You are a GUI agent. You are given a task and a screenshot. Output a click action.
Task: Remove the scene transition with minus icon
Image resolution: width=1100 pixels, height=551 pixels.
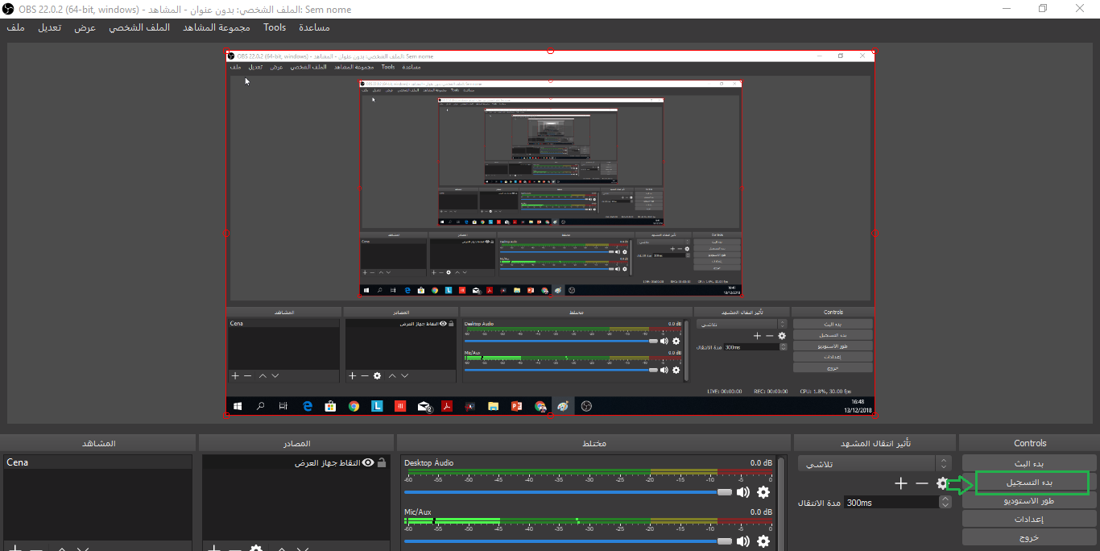click(922, 483)
